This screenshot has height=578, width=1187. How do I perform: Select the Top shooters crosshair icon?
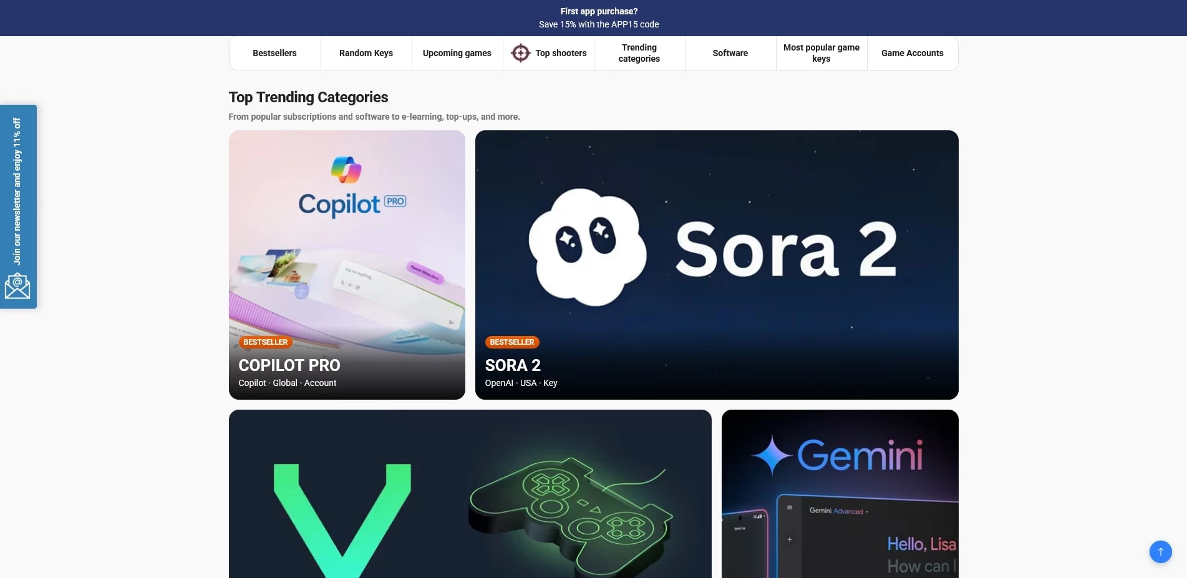[x=520, y=53]
